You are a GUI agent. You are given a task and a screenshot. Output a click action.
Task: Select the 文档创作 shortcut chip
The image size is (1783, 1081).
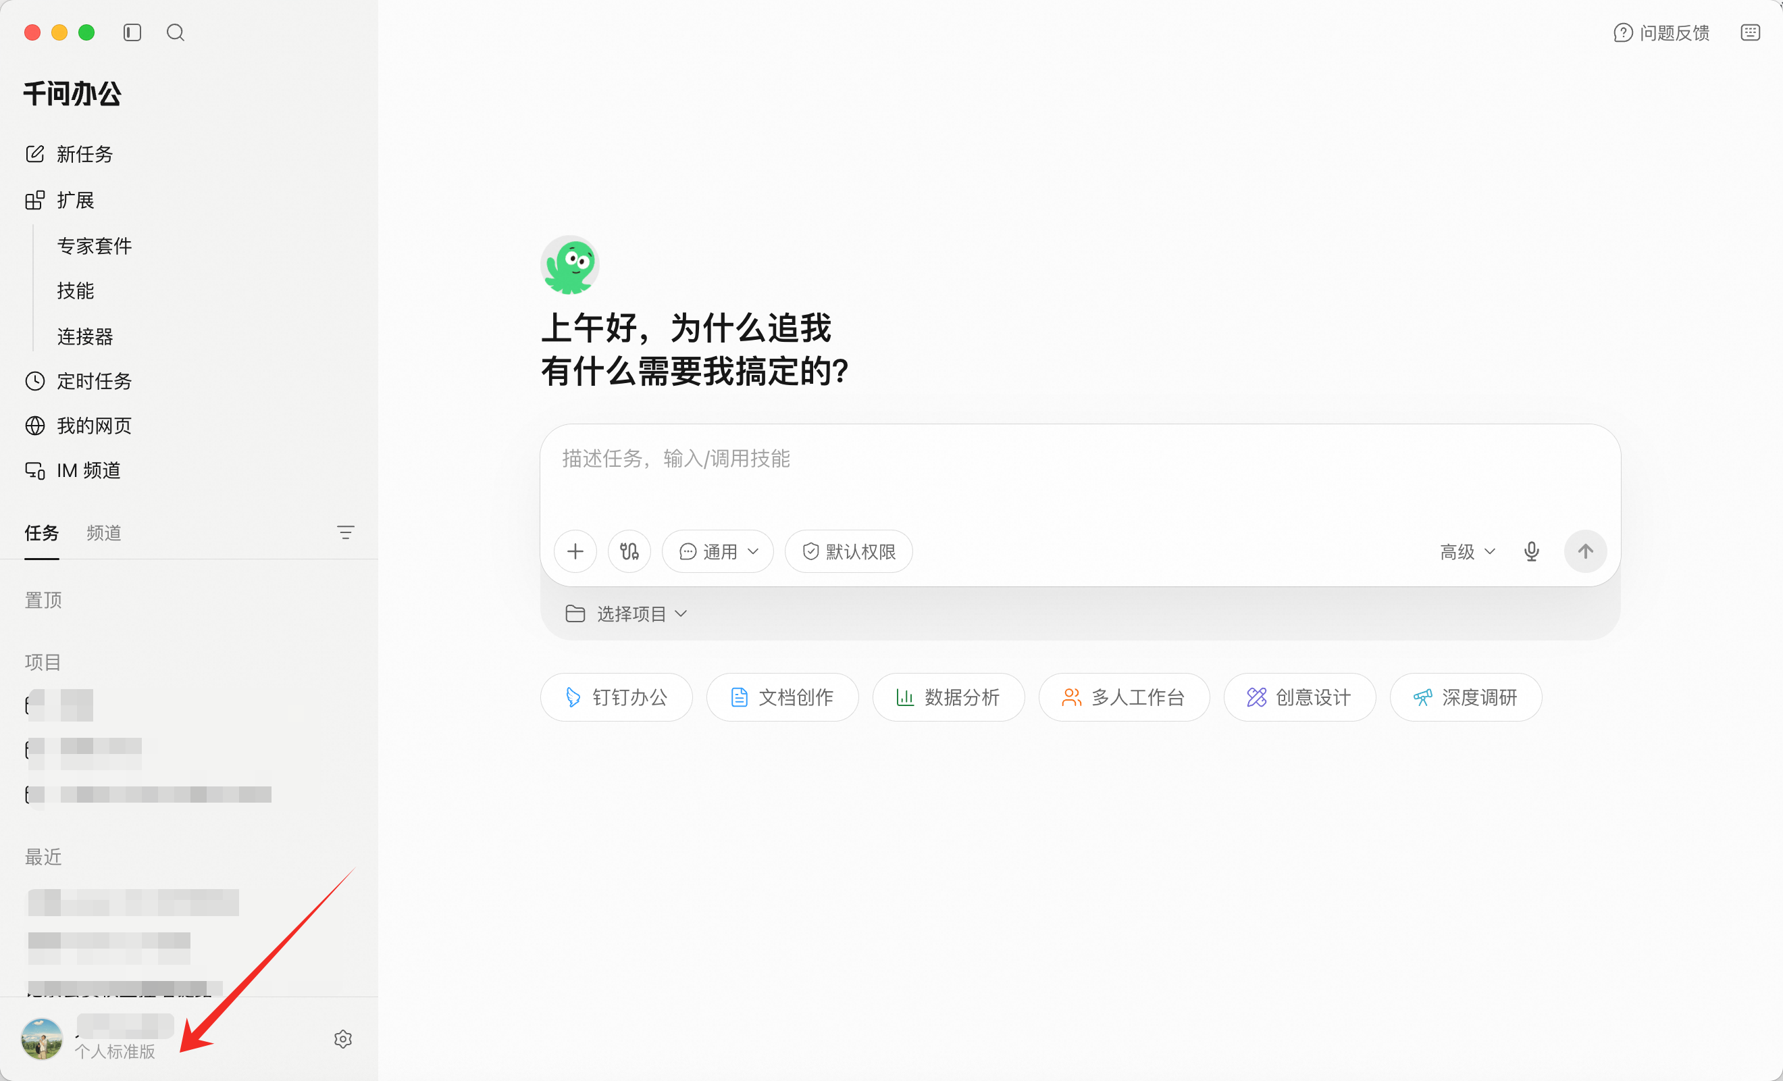(x=782, y=697)
